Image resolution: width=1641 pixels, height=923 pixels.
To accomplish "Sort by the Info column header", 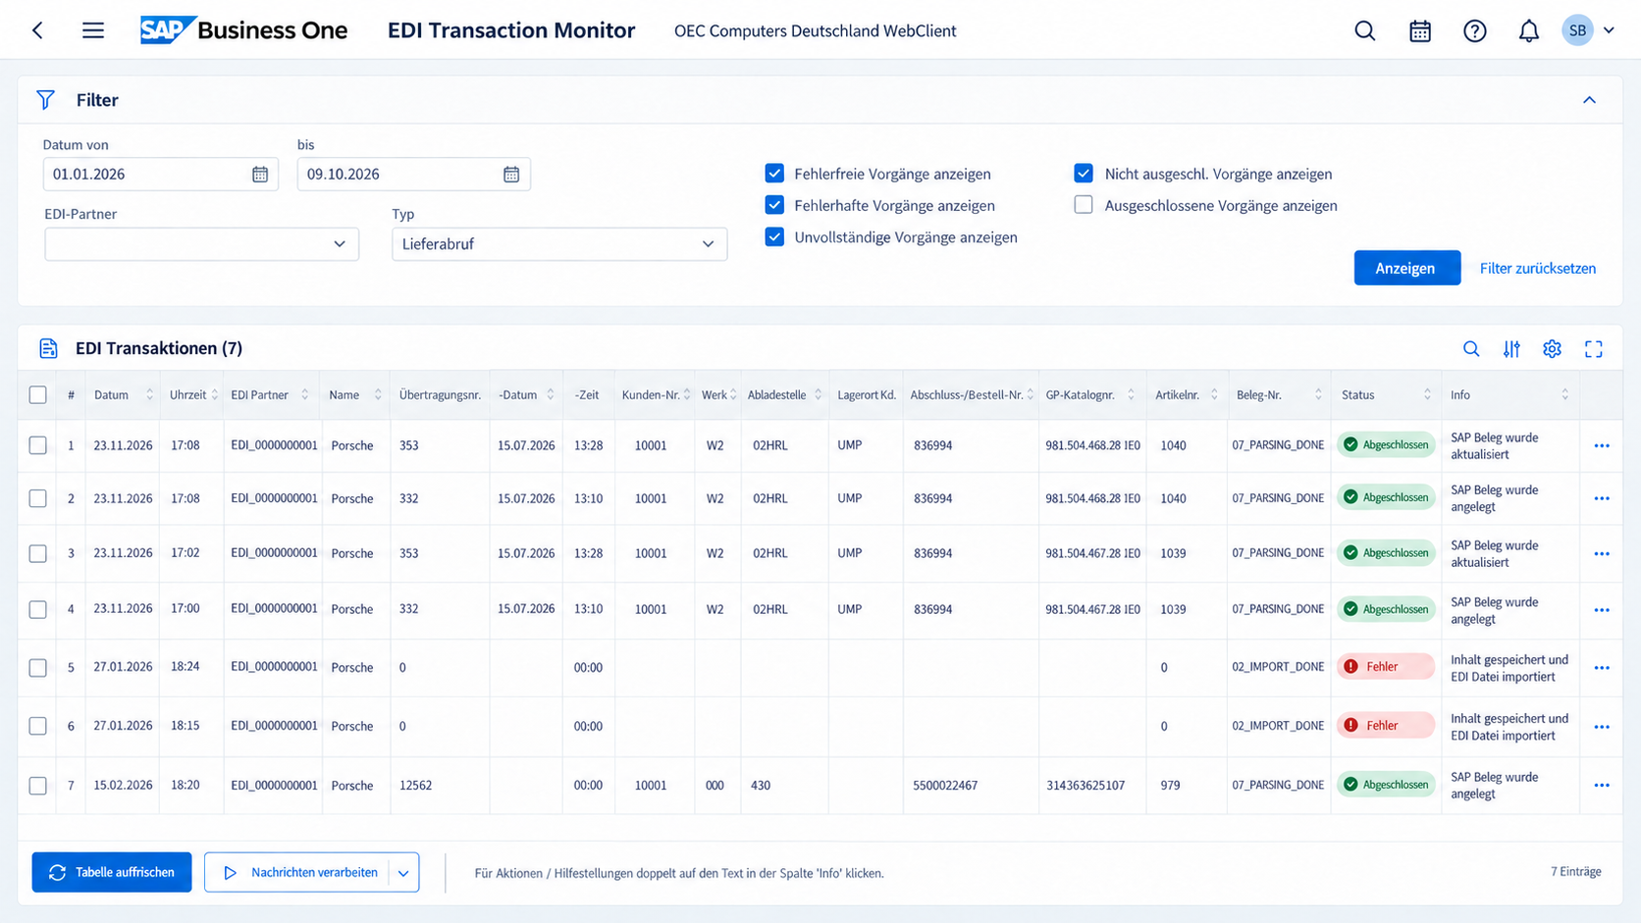I will 1509,394.
